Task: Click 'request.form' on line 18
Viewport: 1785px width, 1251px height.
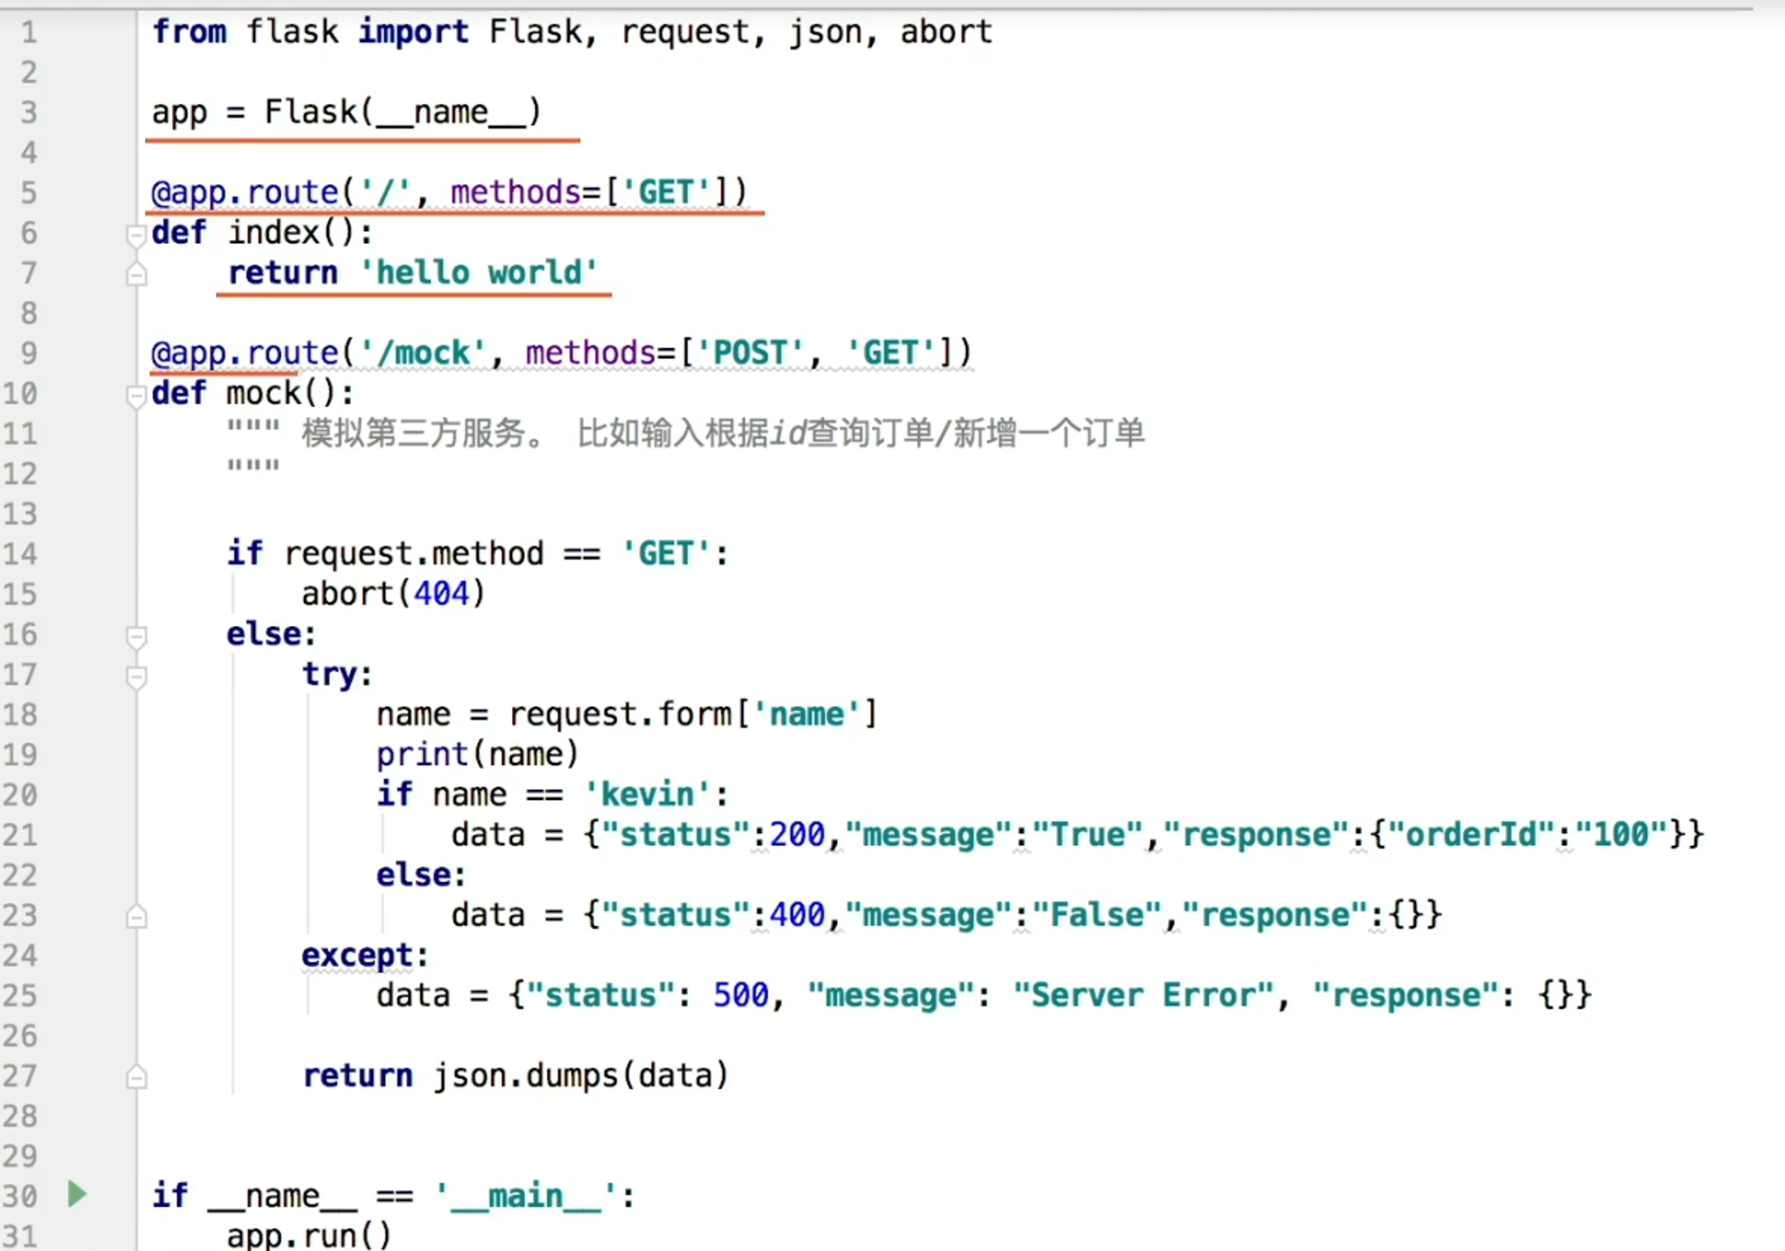Action: [x=620, y=715]
